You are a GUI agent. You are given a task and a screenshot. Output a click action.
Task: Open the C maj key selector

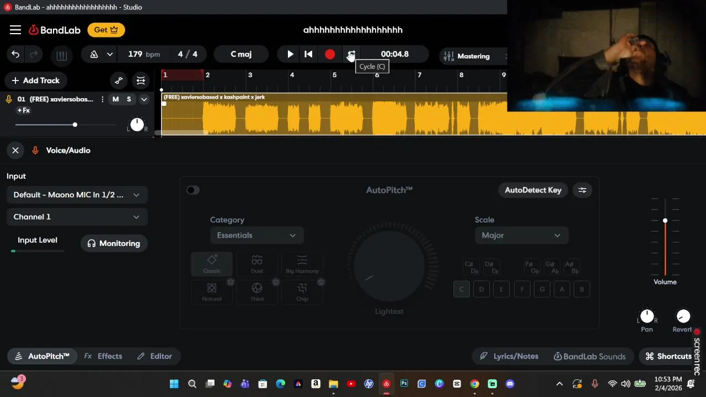pyautogui.click(x=241, y=54)
